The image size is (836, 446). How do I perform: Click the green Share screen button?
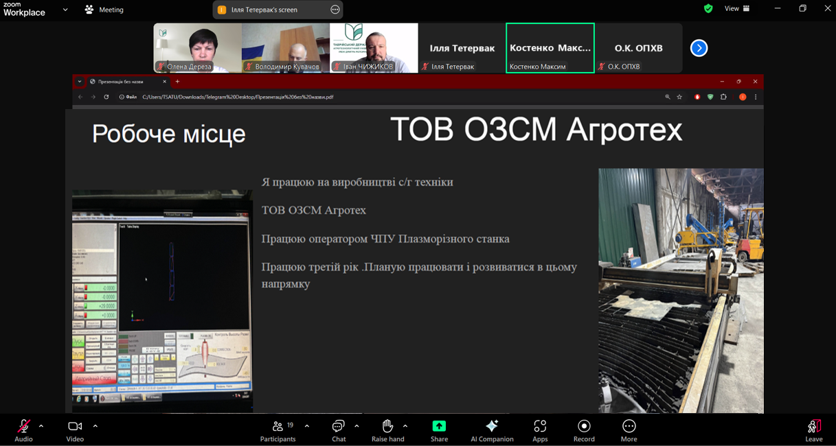(439, 430)
